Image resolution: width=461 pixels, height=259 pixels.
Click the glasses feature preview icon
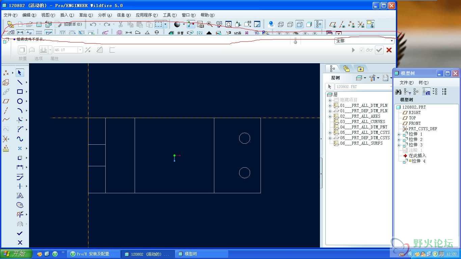pos(370,50)
